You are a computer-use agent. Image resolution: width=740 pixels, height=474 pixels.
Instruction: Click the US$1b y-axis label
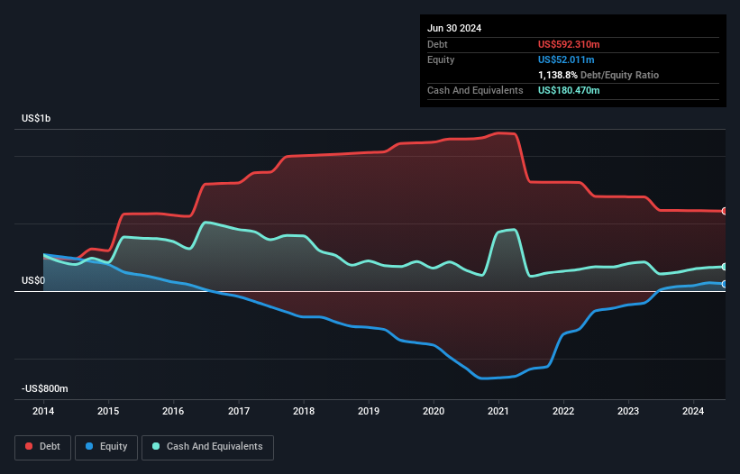click(x=36, y=119)
